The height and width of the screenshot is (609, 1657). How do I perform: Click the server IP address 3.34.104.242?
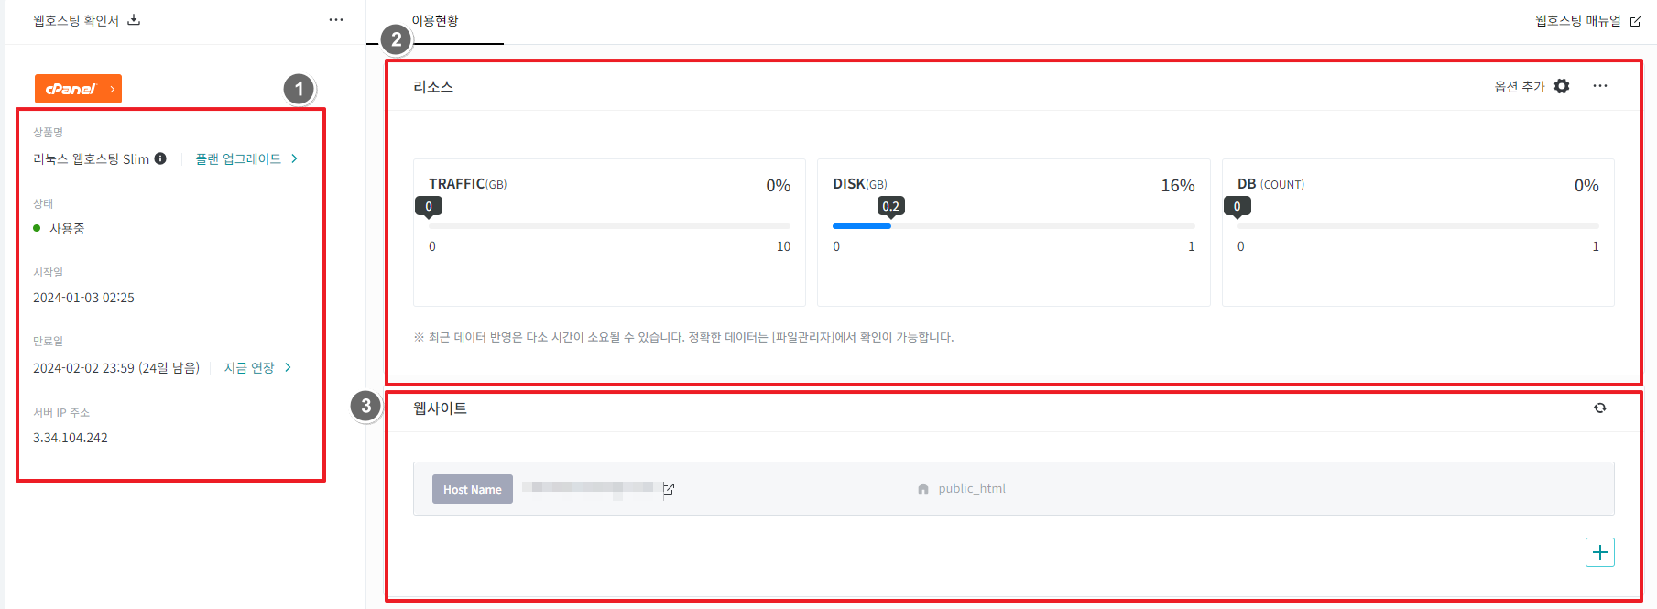[71, 438]
